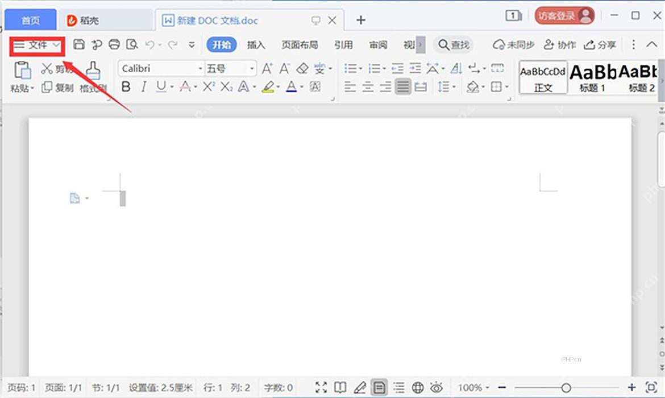This screenshot has width=665, height=398.
Task: Toggle Bold formatting
Action: click(126, 87)
